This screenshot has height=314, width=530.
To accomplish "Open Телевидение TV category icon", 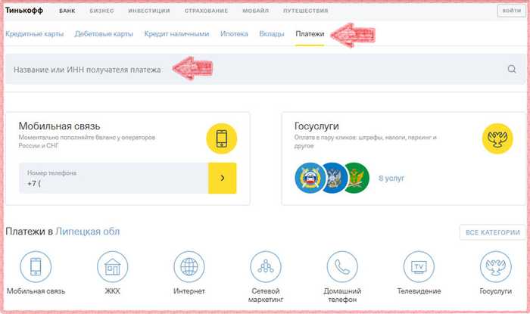I will click(x=419, y=266).
